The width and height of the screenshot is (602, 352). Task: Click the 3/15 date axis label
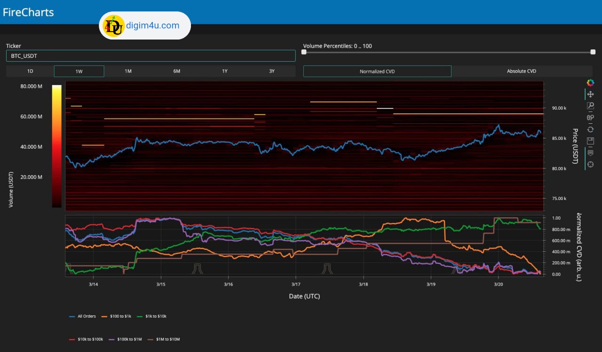coord(160,284)
